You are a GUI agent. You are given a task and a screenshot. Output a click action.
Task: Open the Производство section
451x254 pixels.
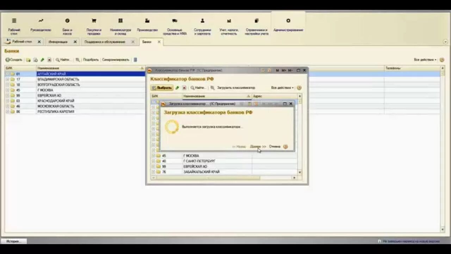pos(147,25)
